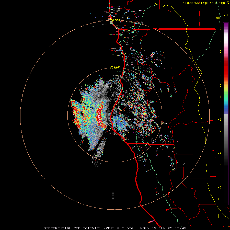Image resolution: width=230 pixels, height=230 pixels.
Task: Click the 4 value on the color scale
Action: coord(221,63)
